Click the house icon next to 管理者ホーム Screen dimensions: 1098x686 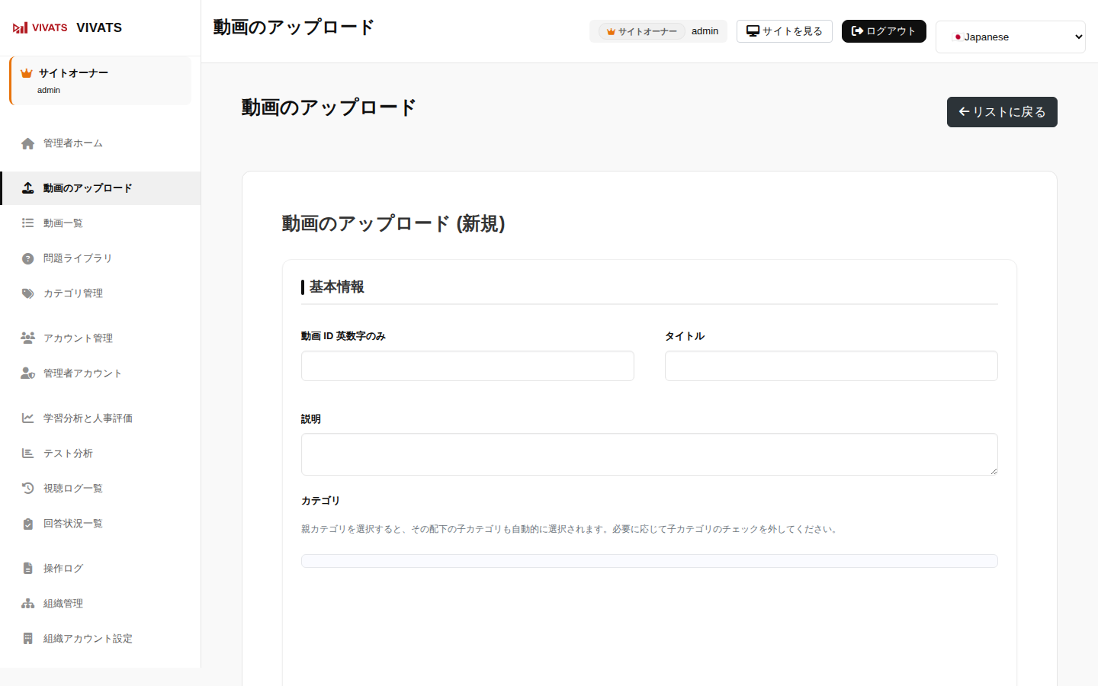[x=28, y=143]
